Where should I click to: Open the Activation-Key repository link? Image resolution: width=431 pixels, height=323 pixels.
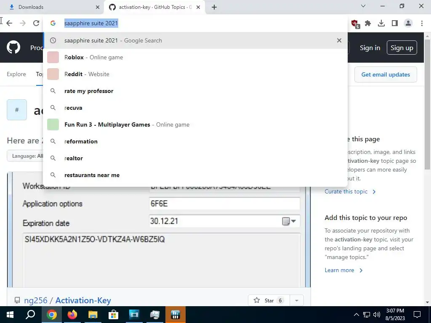pyautogui.click(x=83, y=300)
